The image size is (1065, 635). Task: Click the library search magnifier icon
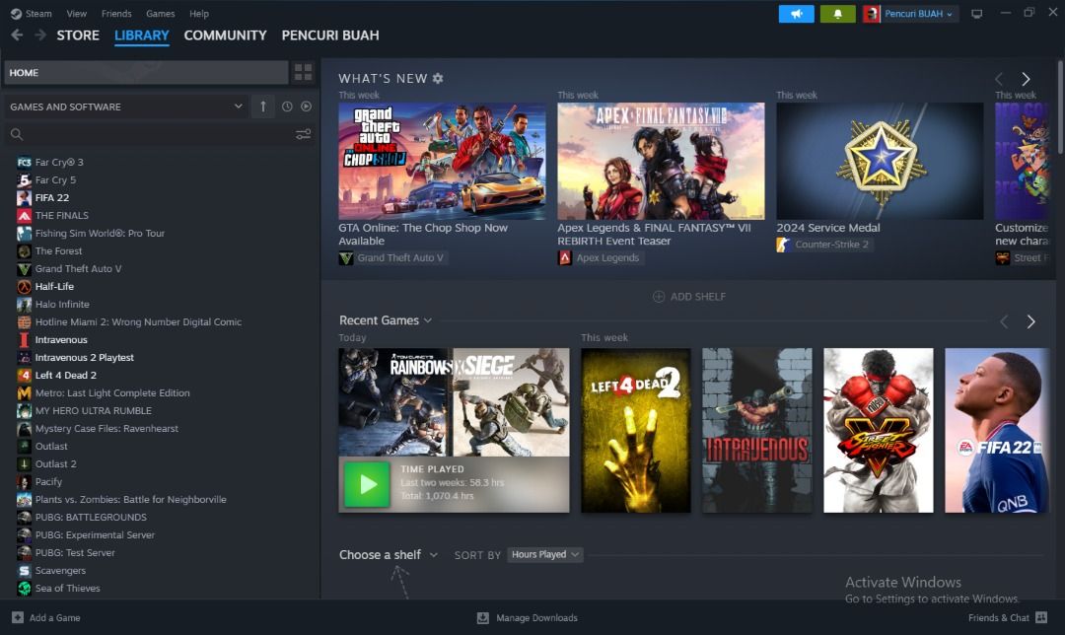[x=17, y=134]
